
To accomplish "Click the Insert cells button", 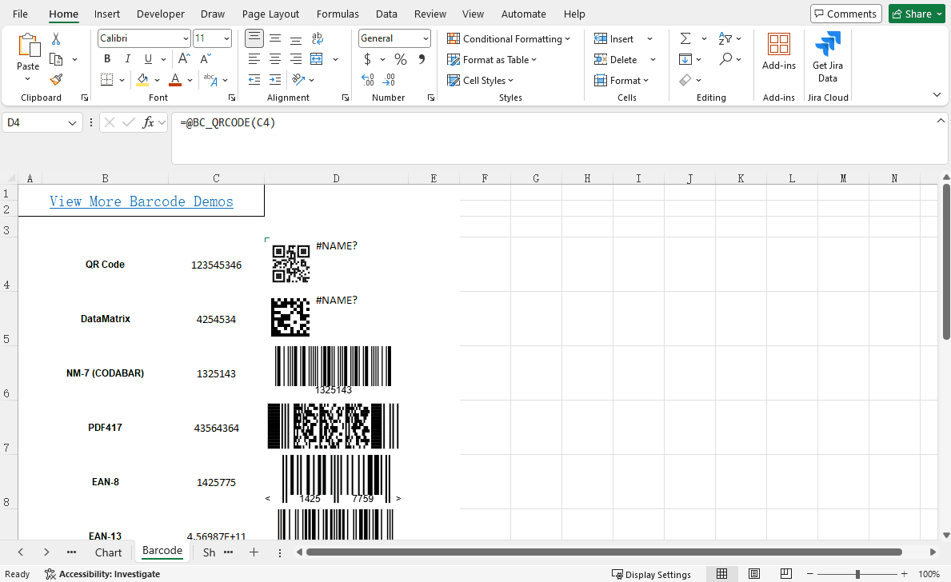I will click(x=613, y=39).
